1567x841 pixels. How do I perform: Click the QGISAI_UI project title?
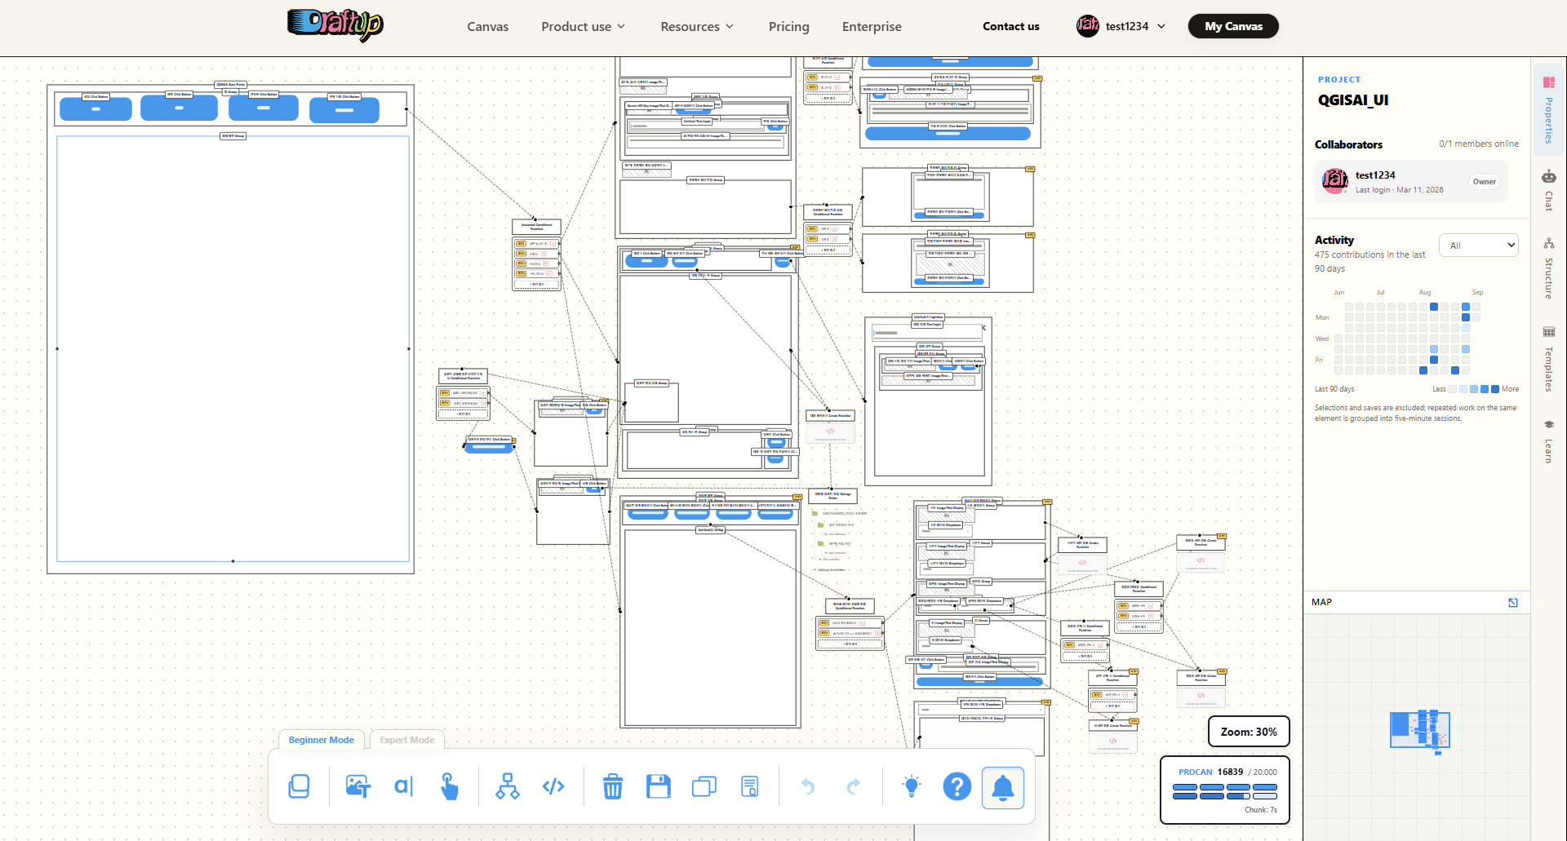click(1353, 100)
